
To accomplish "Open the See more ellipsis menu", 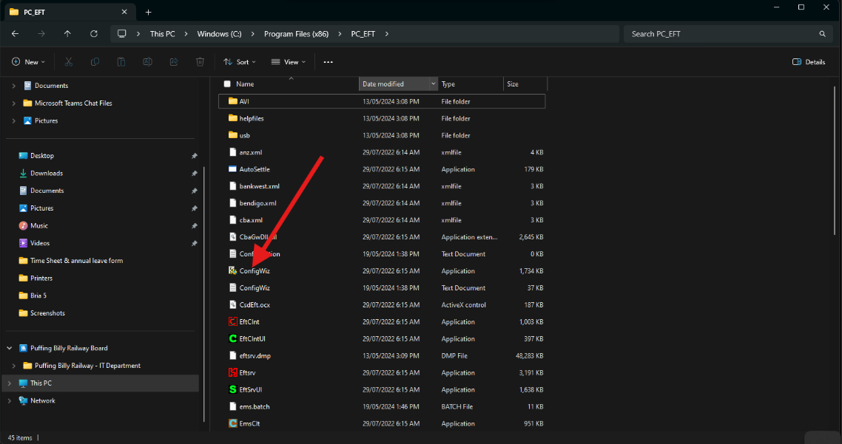I will click(x=328, y=62).
